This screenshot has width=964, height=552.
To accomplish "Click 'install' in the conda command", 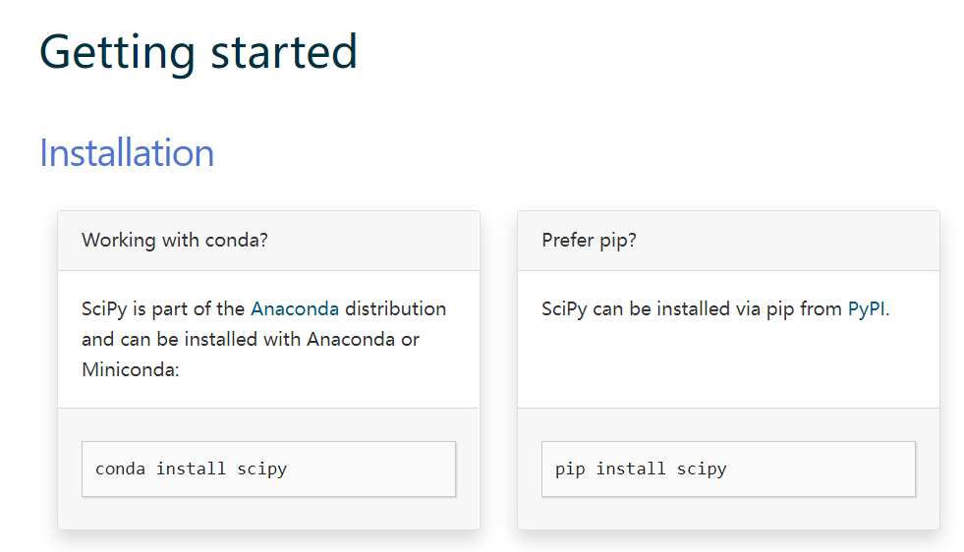I will pyautogui.click(x=191, y=469).
